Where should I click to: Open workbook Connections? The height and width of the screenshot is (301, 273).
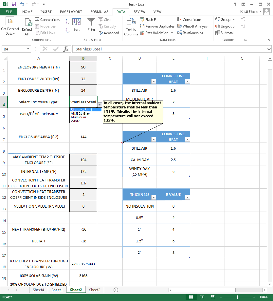[47, 20]
